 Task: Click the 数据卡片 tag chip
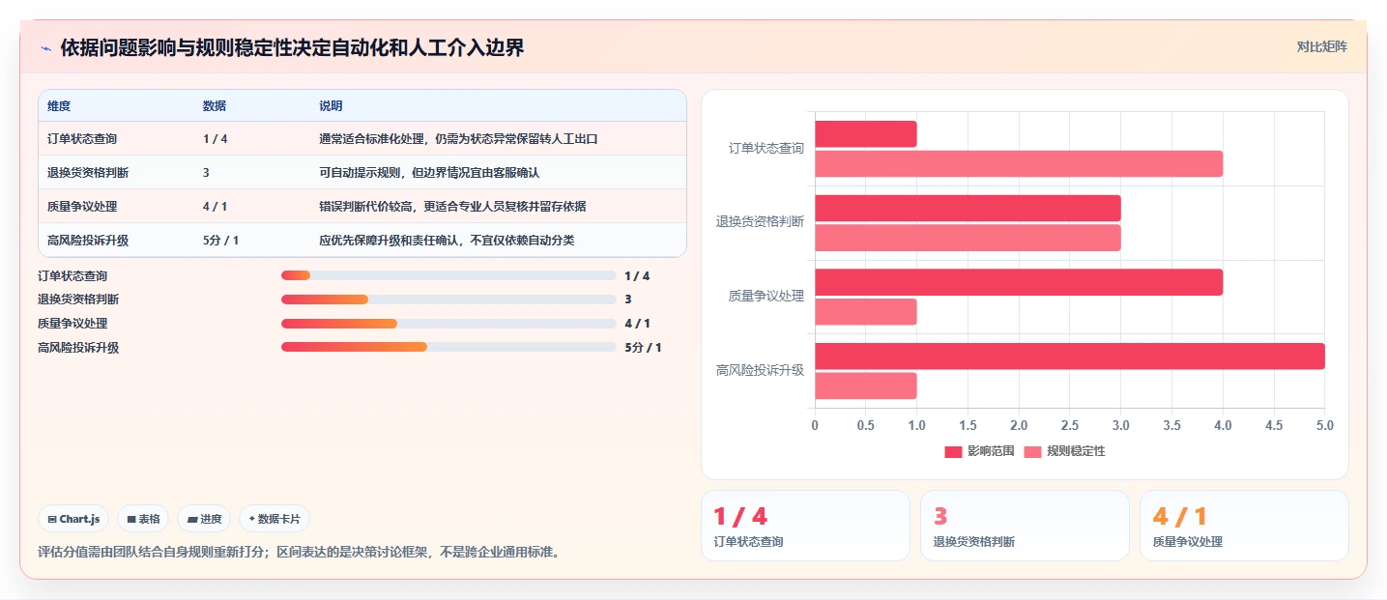pyautogui.click(x=275, y=519)
